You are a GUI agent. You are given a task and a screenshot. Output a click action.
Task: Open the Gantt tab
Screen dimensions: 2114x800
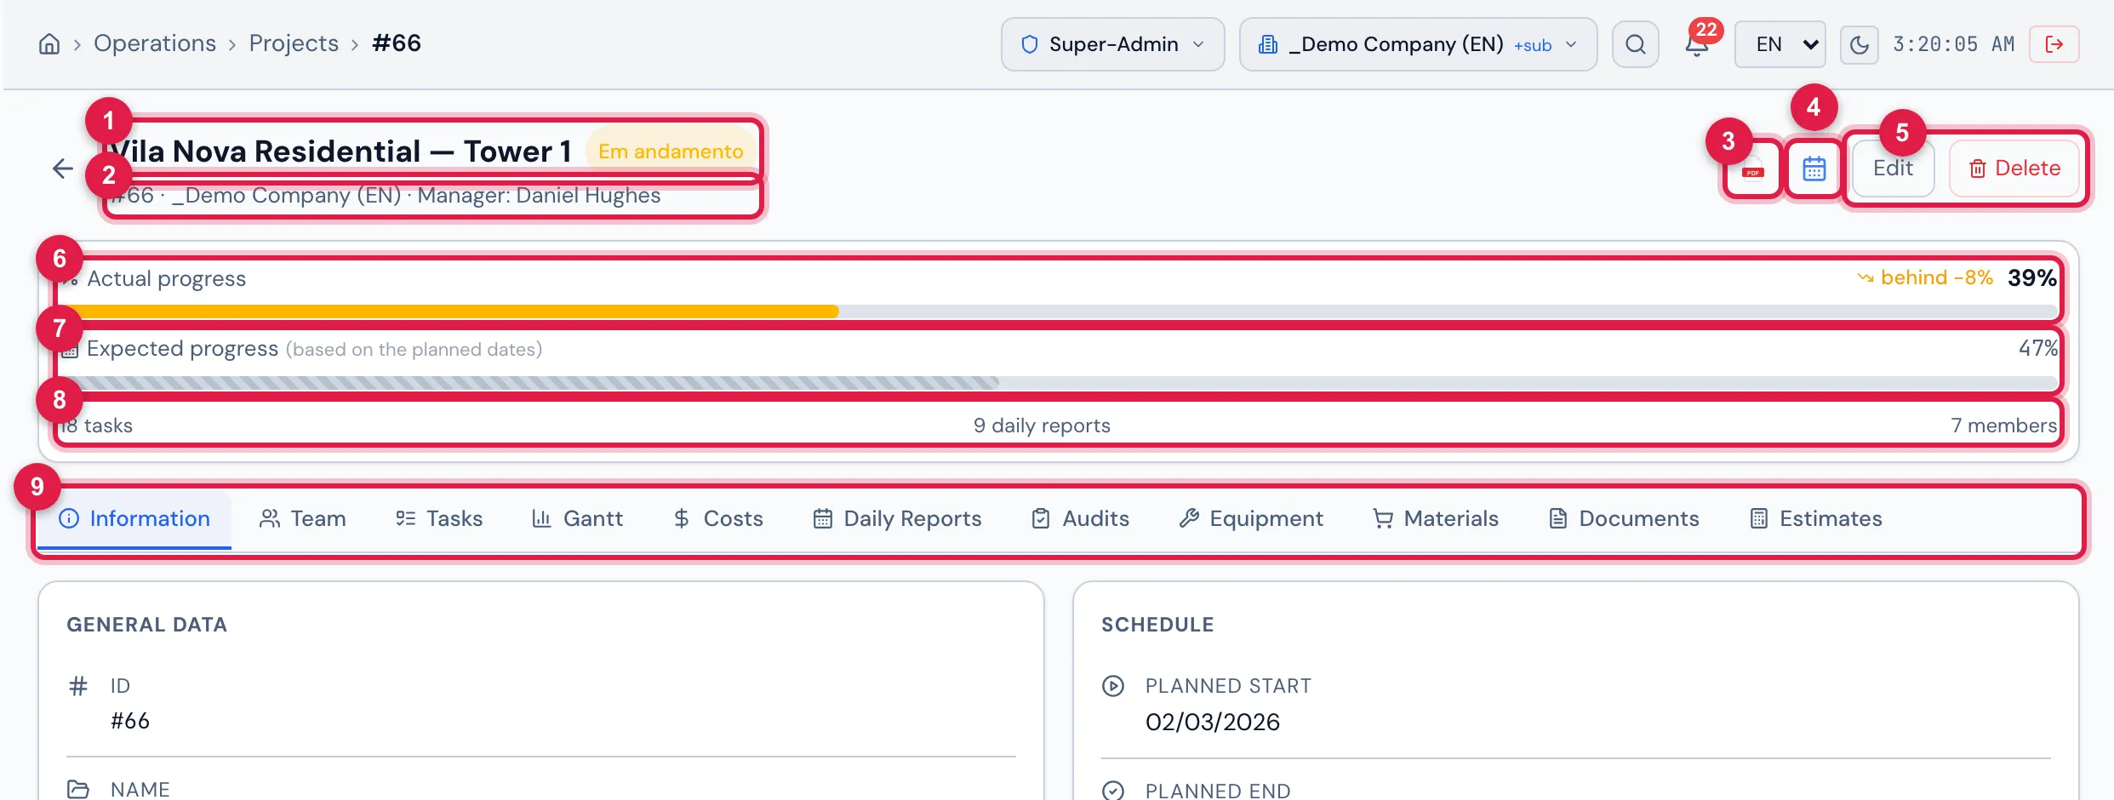578,519
